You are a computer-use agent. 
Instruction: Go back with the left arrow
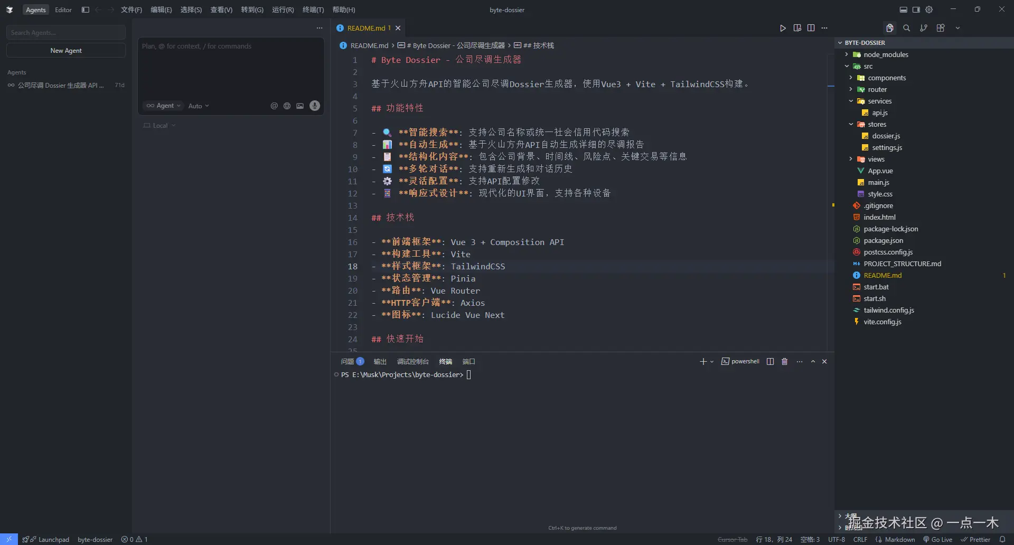point(98,10)
